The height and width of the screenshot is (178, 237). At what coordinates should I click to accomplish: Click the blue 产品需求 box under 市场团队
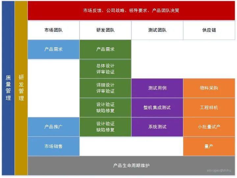tap(54, 49)
